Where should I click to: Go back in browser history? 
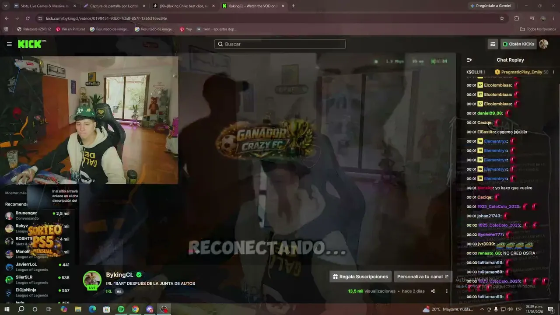coord(7,18)
